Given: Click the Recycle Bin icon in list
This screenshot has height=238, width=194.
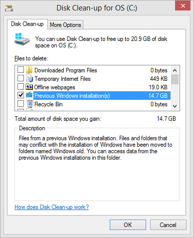Looking at the screenshot, I should [30, 104].
